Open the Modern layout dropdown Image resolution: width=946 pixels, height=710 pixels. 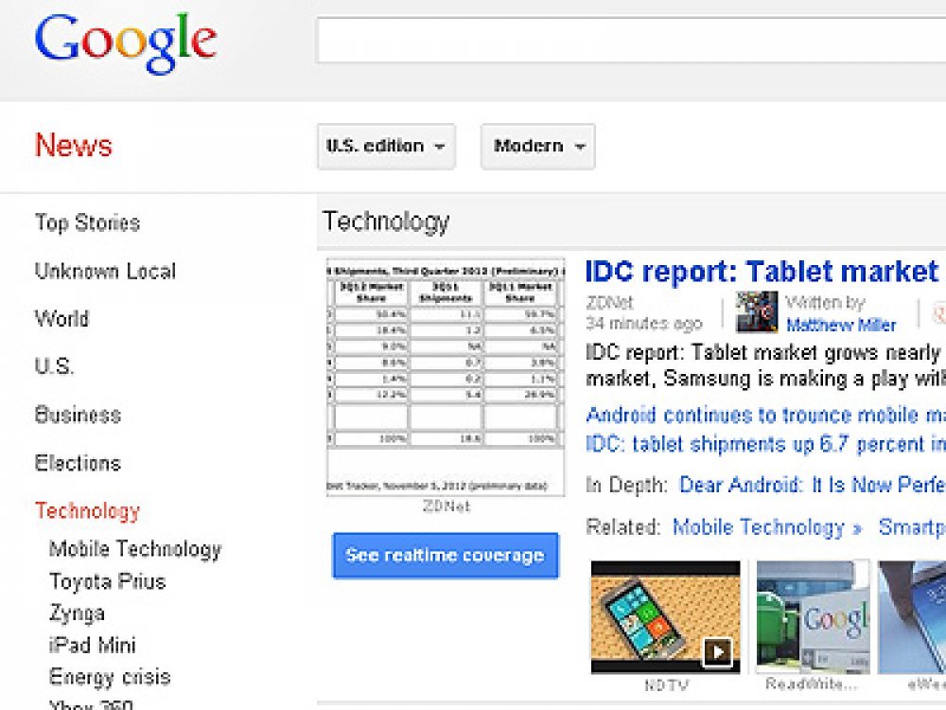(537, 146)
